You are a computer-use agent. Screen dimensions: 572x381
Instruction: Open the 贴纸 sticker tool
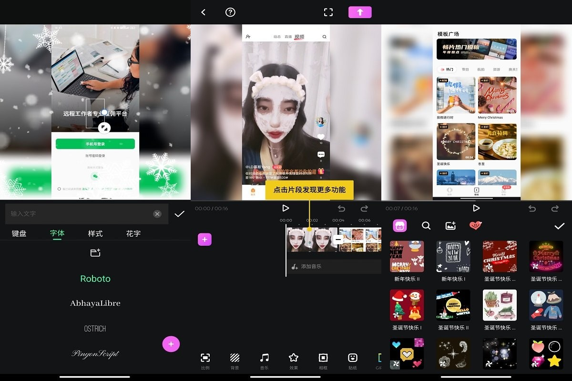(x=352, y=360)
